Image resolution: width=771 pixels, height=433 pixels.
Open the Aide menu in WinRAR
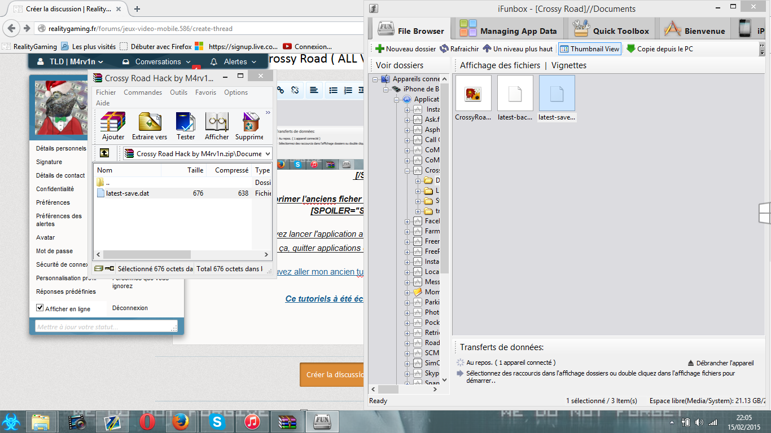pyautogui.click(x=103, y=103)
